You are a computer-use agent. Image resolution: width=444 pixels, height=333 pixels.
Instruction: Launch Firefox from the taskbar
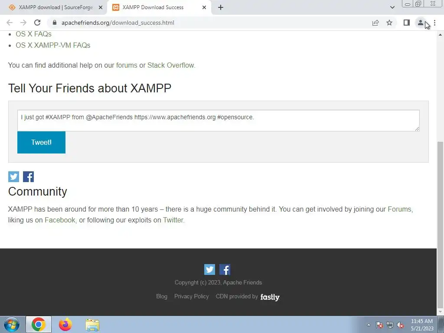(65, 324)
